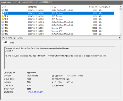
Task: Select the 全般 tab
Action: click(5, 42)
